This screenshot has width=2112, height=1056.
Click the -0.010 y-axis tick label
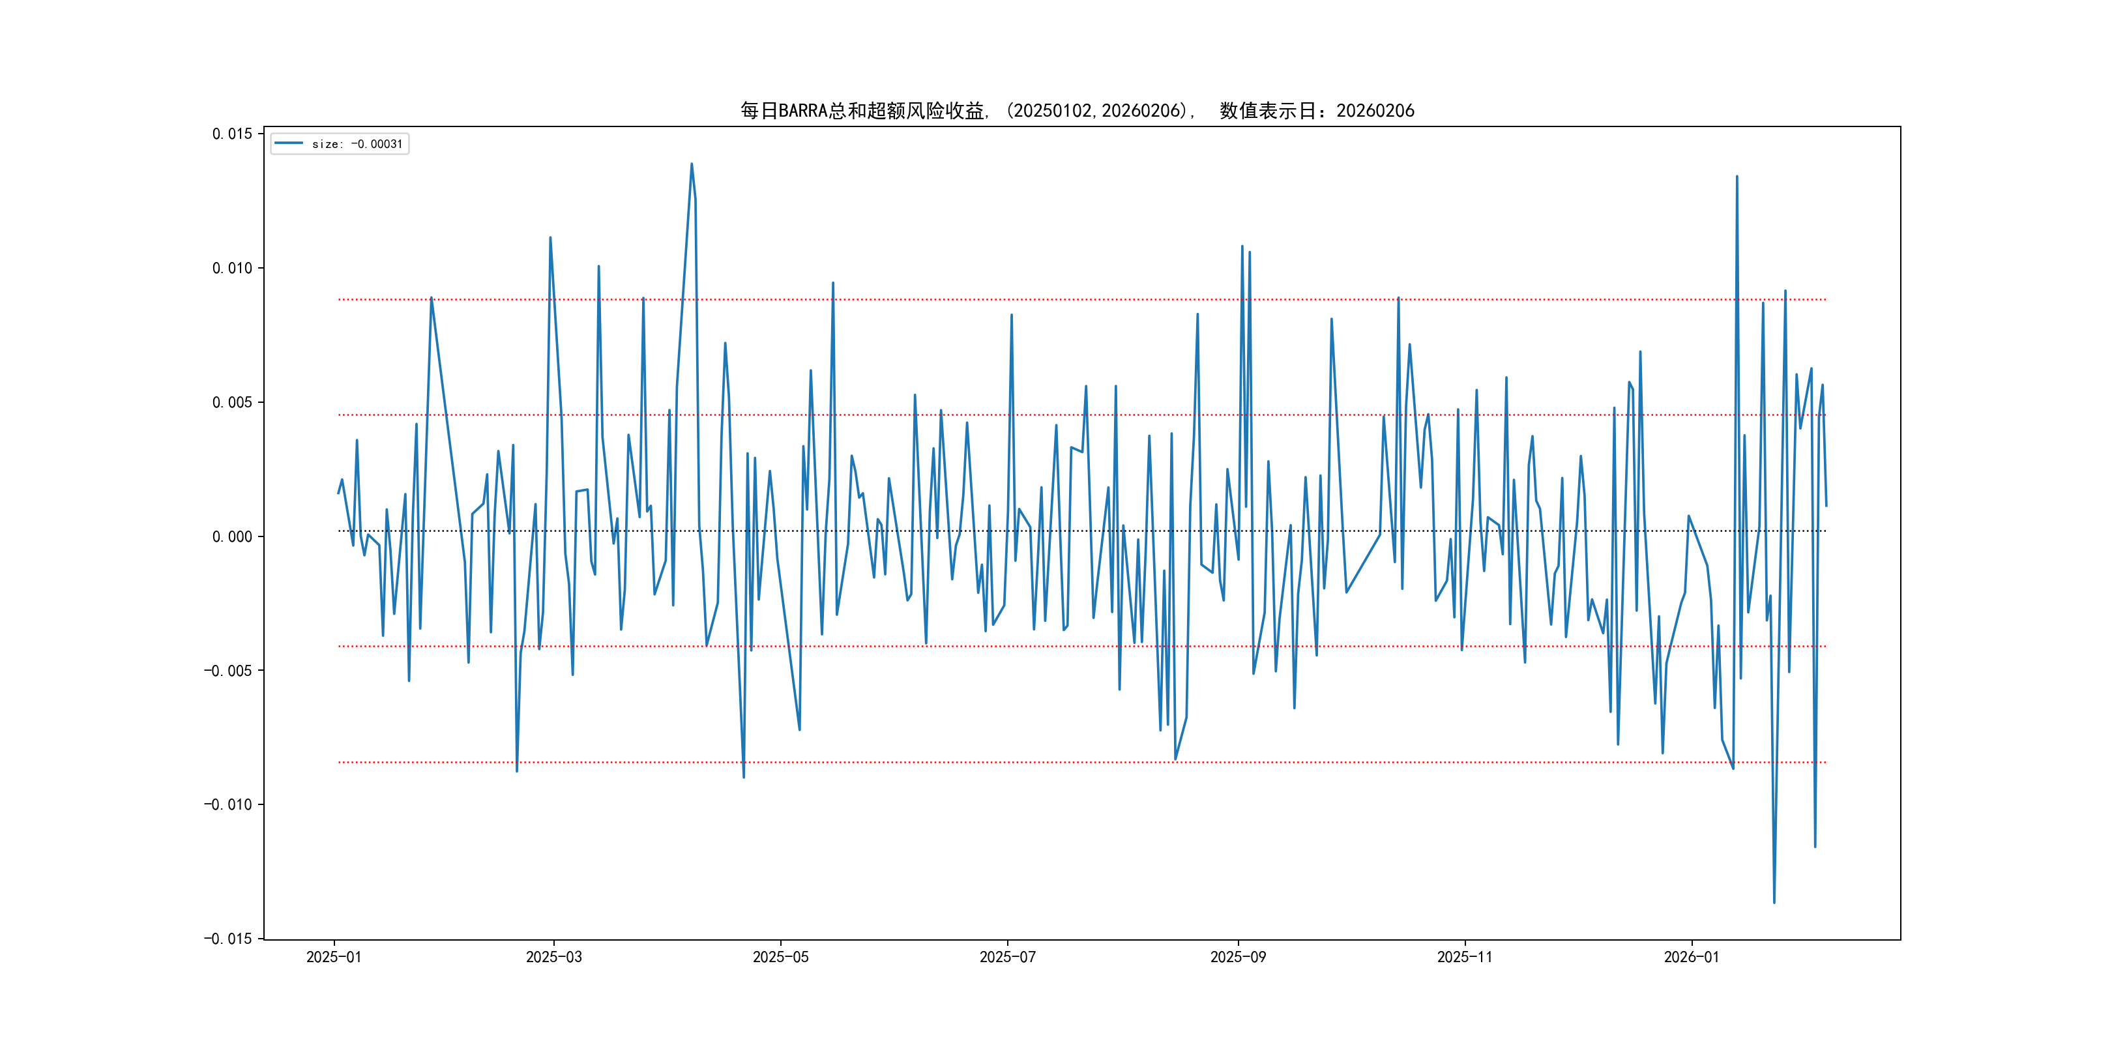click(228, 804)
